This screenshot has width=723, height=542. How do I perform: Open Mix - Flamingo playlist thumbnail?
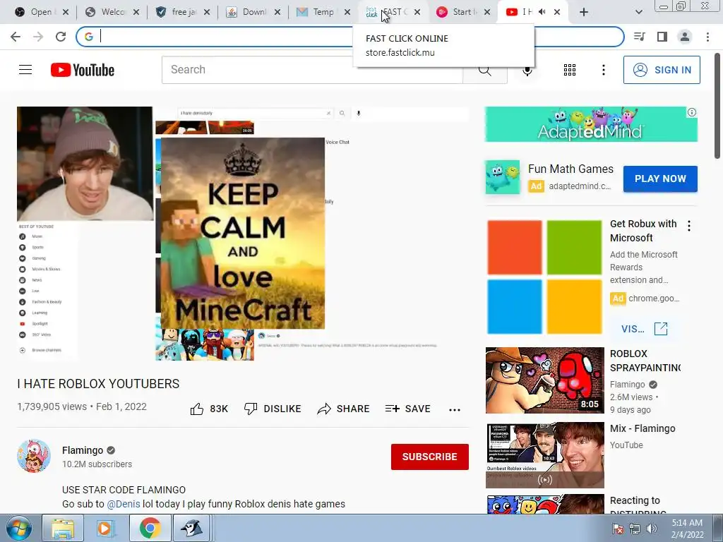click(544, 455)
